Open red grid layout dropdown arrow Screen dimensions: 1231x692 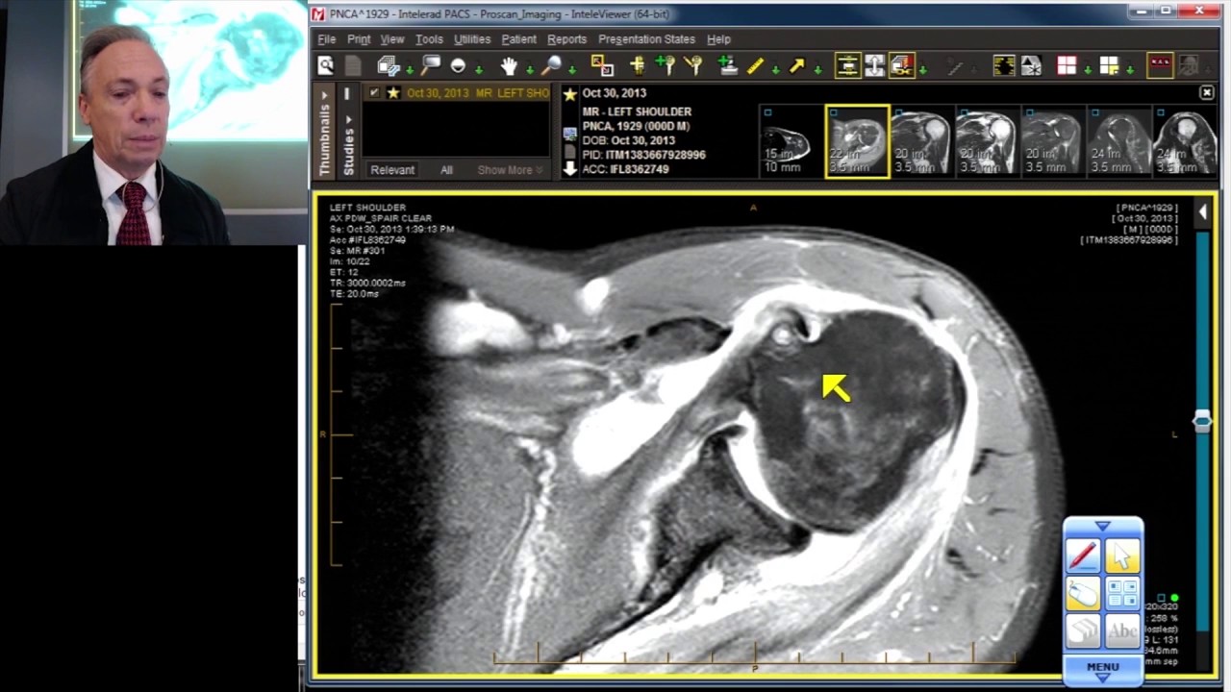[1088, 70]
